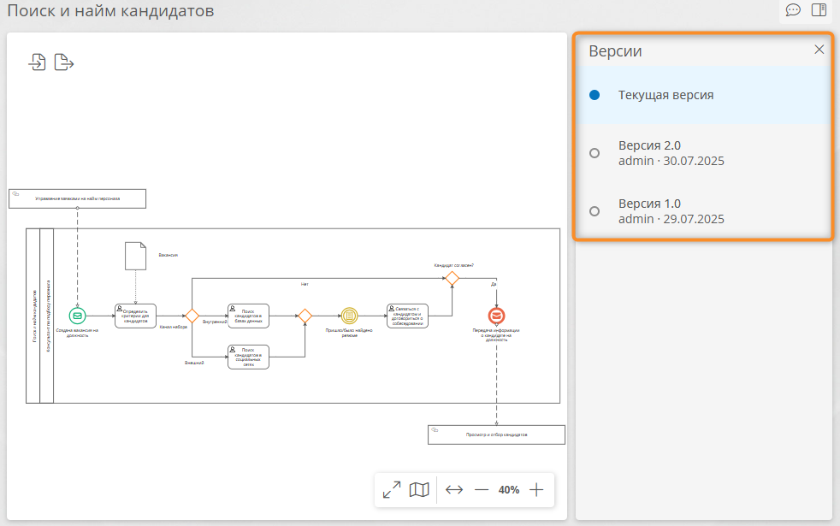Click the green start event in the diagram

tap(77, 316)
